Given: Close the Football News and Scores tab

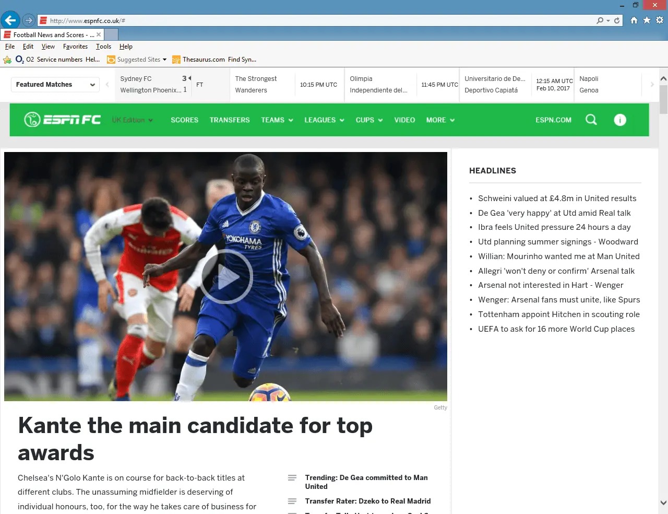Looking at the screenshot, I should [x=99, y=35].
